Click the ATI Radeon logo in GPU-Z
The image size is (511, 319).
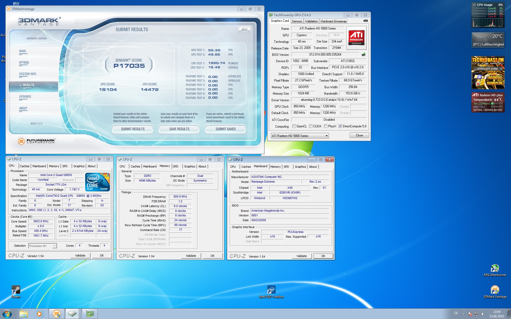click(357, 38)
